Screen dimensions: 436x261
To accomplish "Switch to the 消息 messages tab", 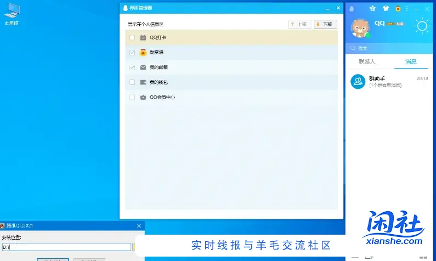I will click(410, 61).
